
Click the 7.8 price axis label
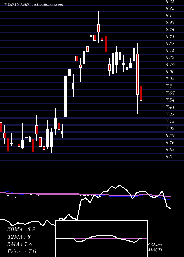[x=169, y=86]
